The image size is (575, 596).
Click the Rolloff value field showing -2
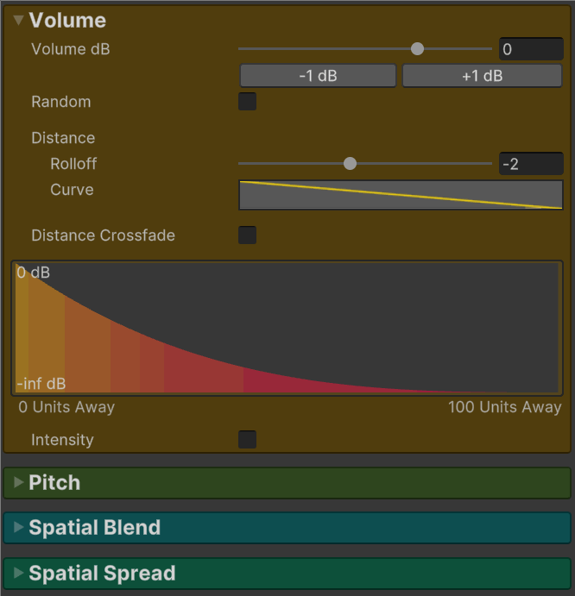(530, 164)
